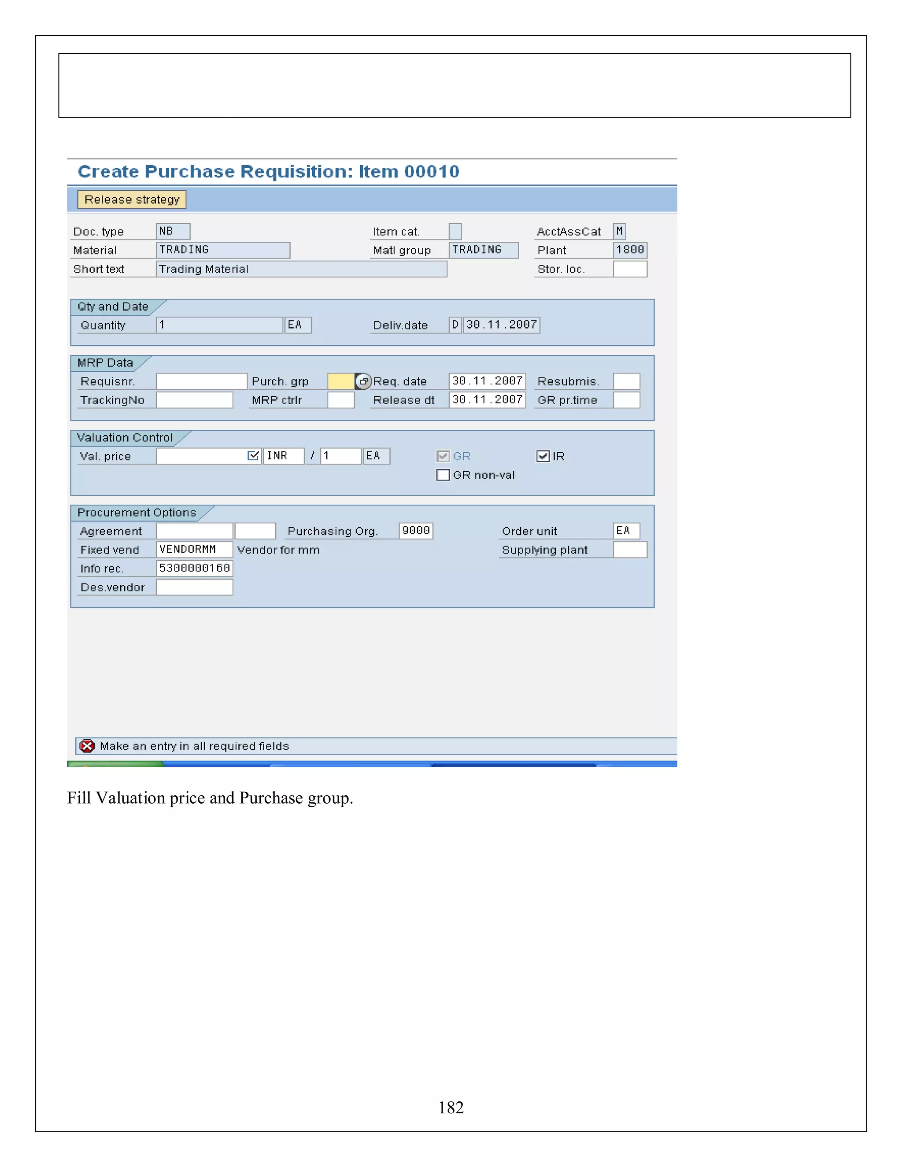Click the Val. price required-entry checkmark icon
The image size is (902, 1167).
(253, 456)
